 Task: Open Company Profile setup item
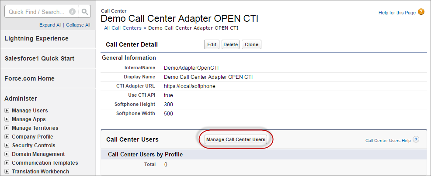click(32, 136)
